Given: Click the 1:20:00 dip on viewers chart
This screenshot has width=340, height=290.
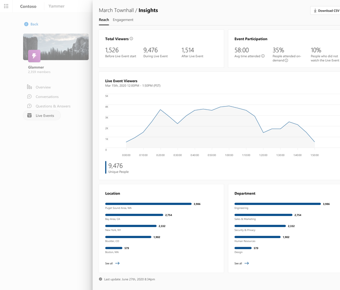Looking at the screenshot, I should click(x=263, y=133).
